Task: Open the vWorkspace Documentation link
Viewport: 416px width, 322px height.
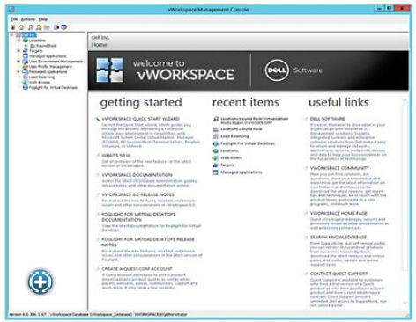Action: [x=137, y=175]
